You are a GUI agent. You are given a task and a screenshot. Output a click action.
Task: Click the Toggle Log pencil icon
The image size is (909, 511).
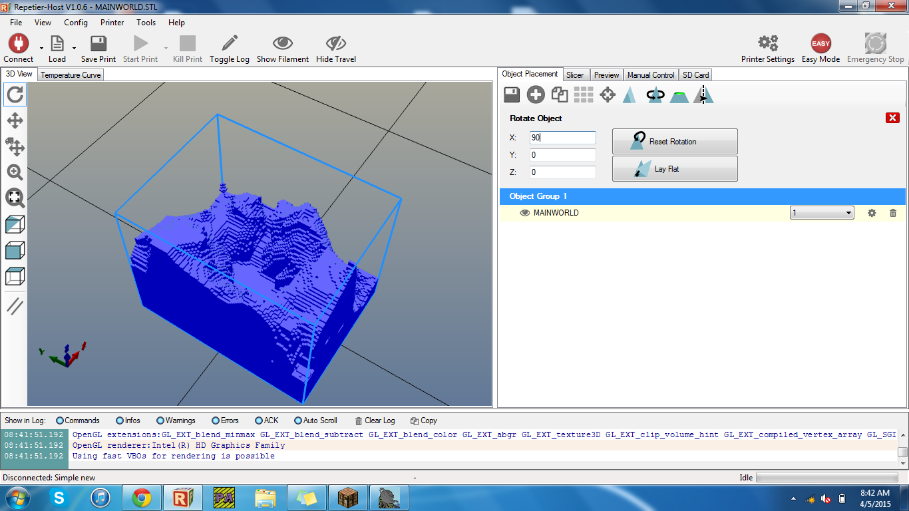pyautogui.click(x=230, y=44)
